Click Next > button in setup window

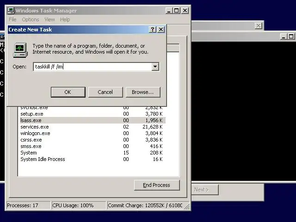[x=205, y=190]
